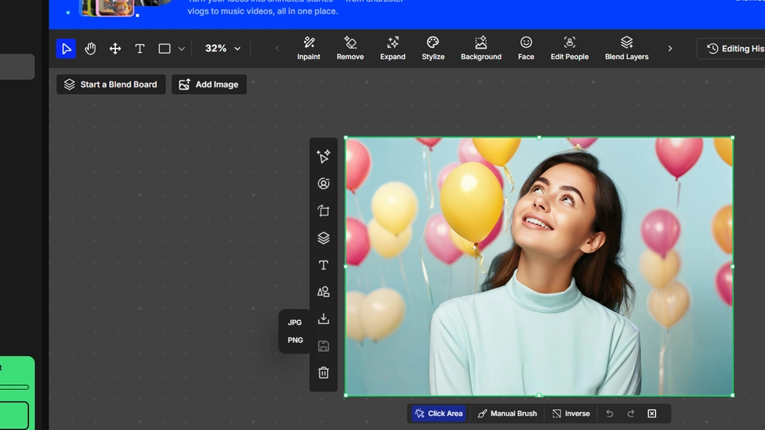The width and height of the screenshot is (765, 430).
Task: Delete image using trash icon
Action: point(323,373)
